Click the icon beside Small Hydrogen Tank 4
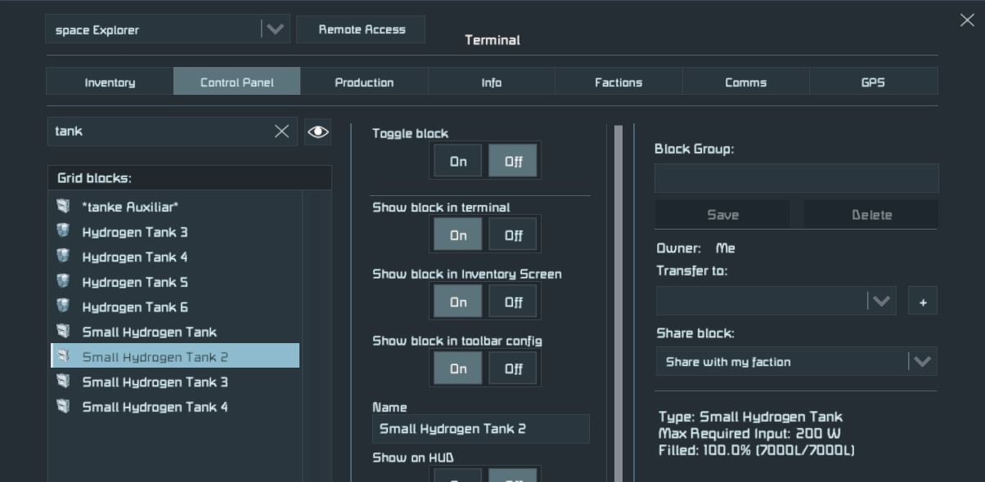The image size is (985, 482). [x=63, y=406]
